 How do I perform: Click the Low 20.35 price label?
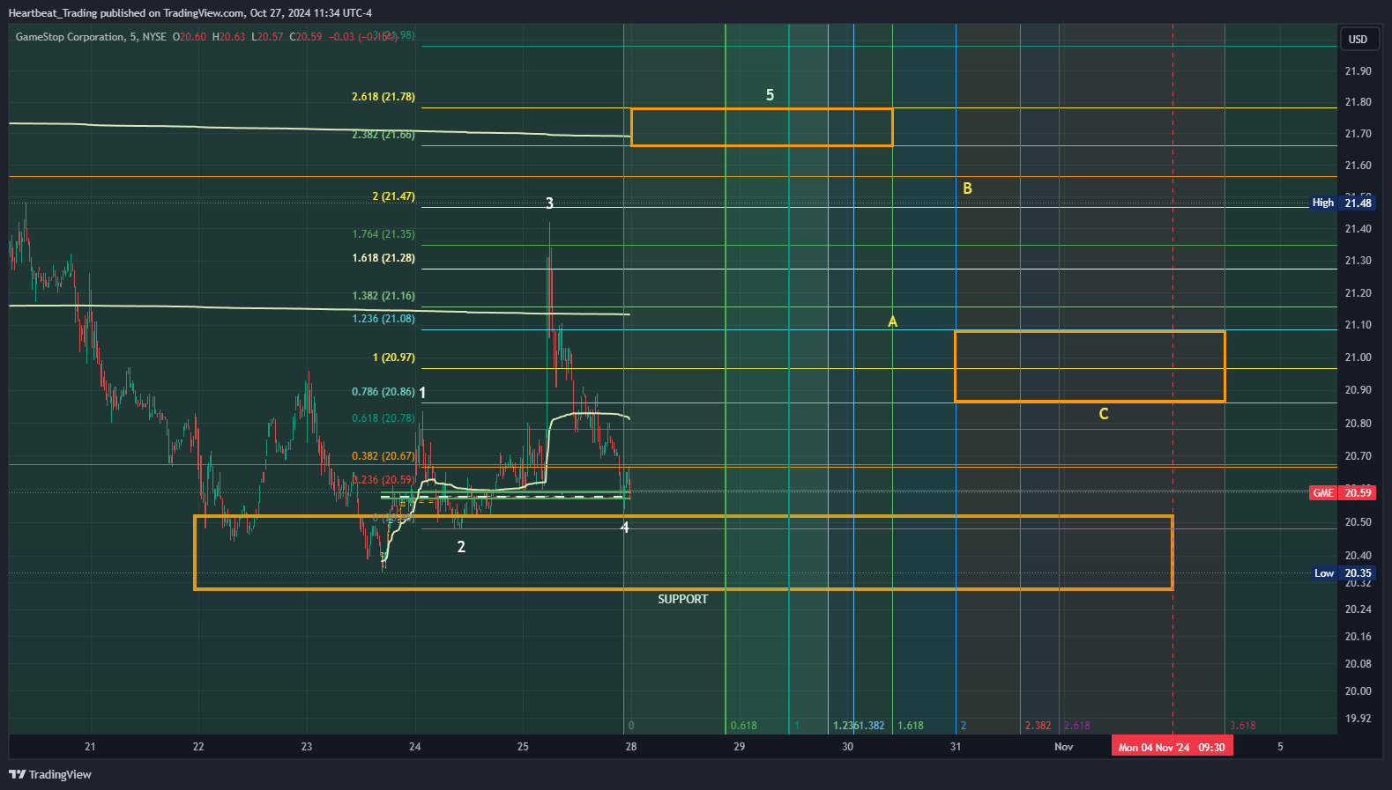[x=1342, y=573]
